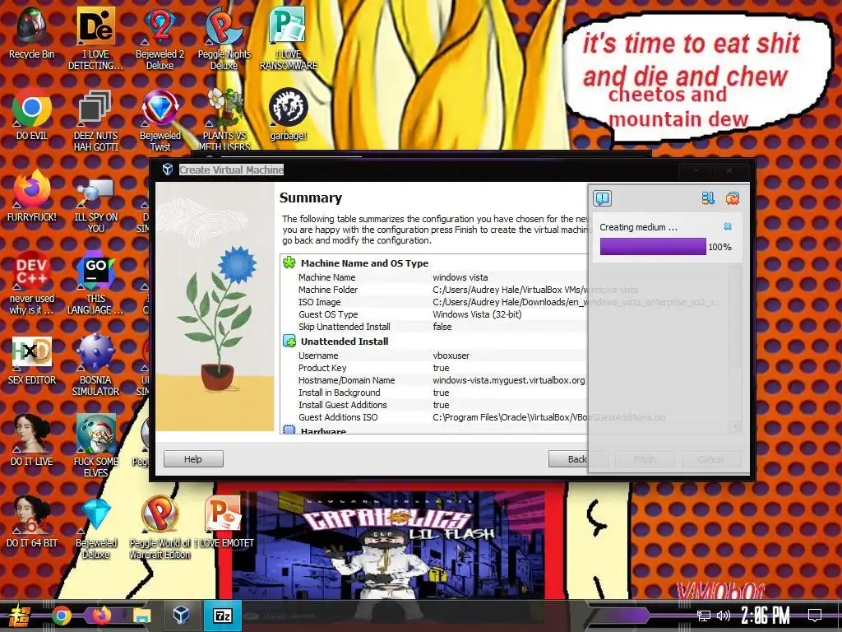Open the HxD hex editor desktop shortcut
Image resolution: width=842 pixels, height=632 pixels.
click(x=32, y=360)
